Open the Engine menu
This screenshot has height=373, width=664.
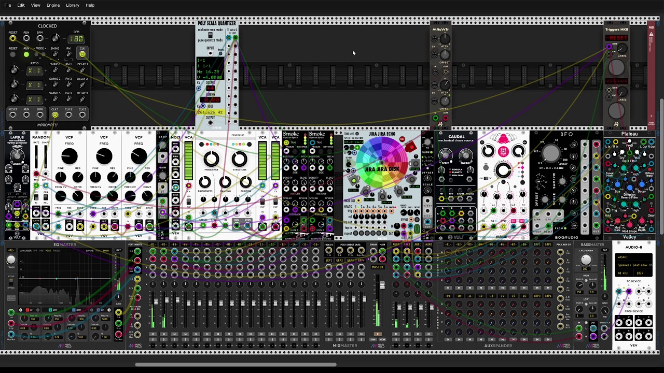(53, 5)
